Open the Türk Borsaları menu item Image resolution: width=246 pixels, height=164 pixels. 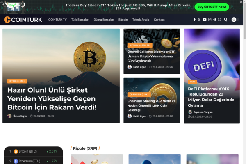point(80,20)
